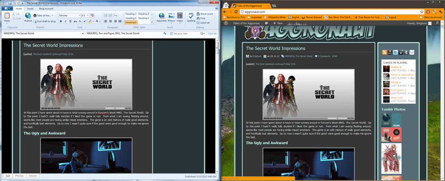
Task: Insert a Hyperlink from the ribbon
Action: [x=162, y=17]
